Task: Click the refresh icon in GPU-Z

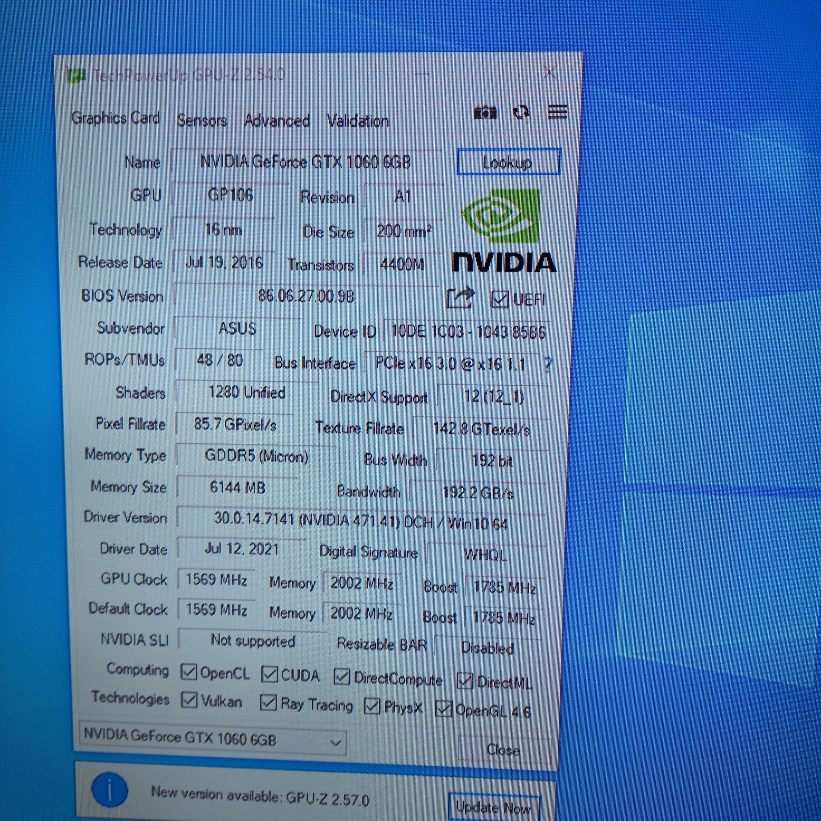Action: pos(521,113)
